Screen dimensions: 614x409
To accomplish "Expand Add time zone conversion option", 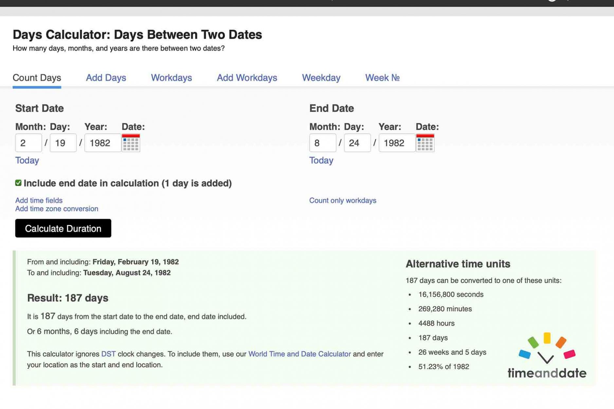I will (57, 209).
